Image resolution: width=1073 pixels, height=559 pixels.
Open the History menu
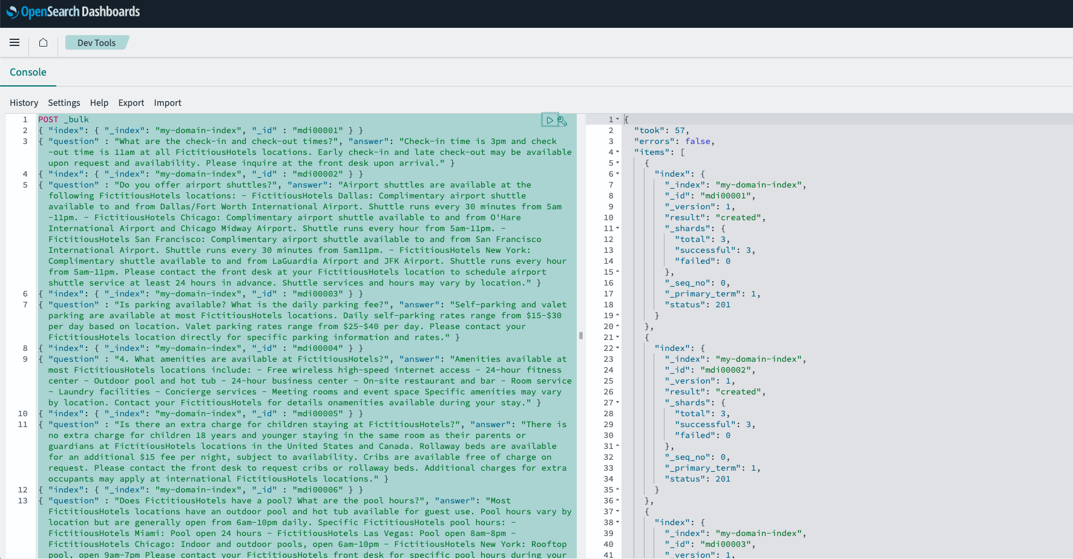point(24,103)
